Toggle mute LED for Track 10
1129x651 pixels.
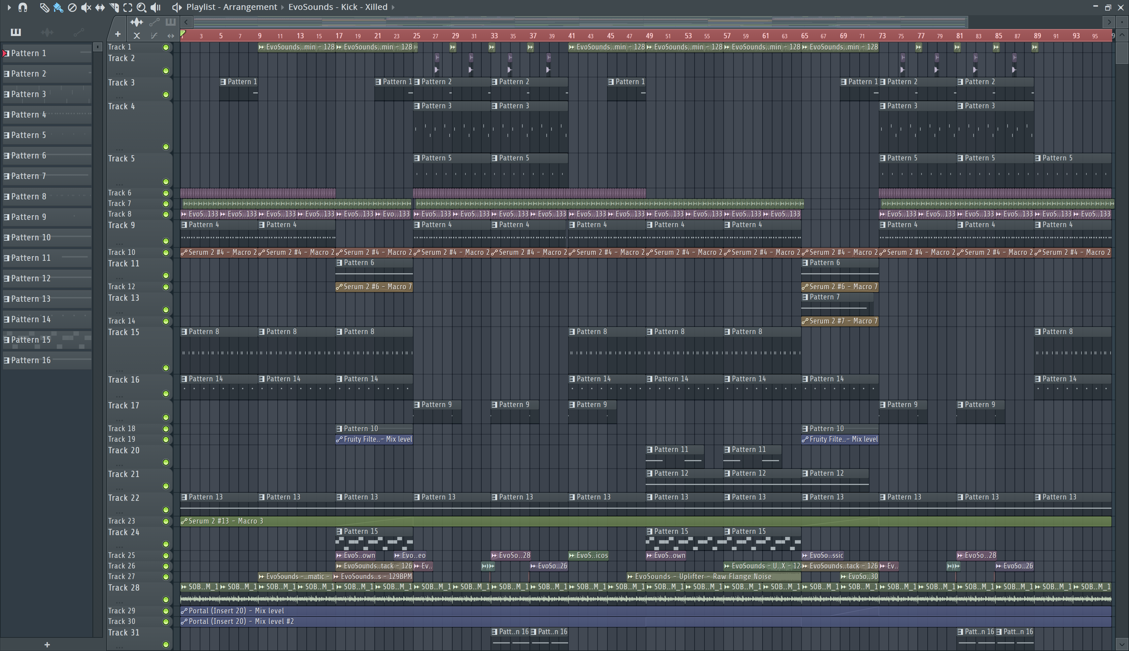click(166, 253)
